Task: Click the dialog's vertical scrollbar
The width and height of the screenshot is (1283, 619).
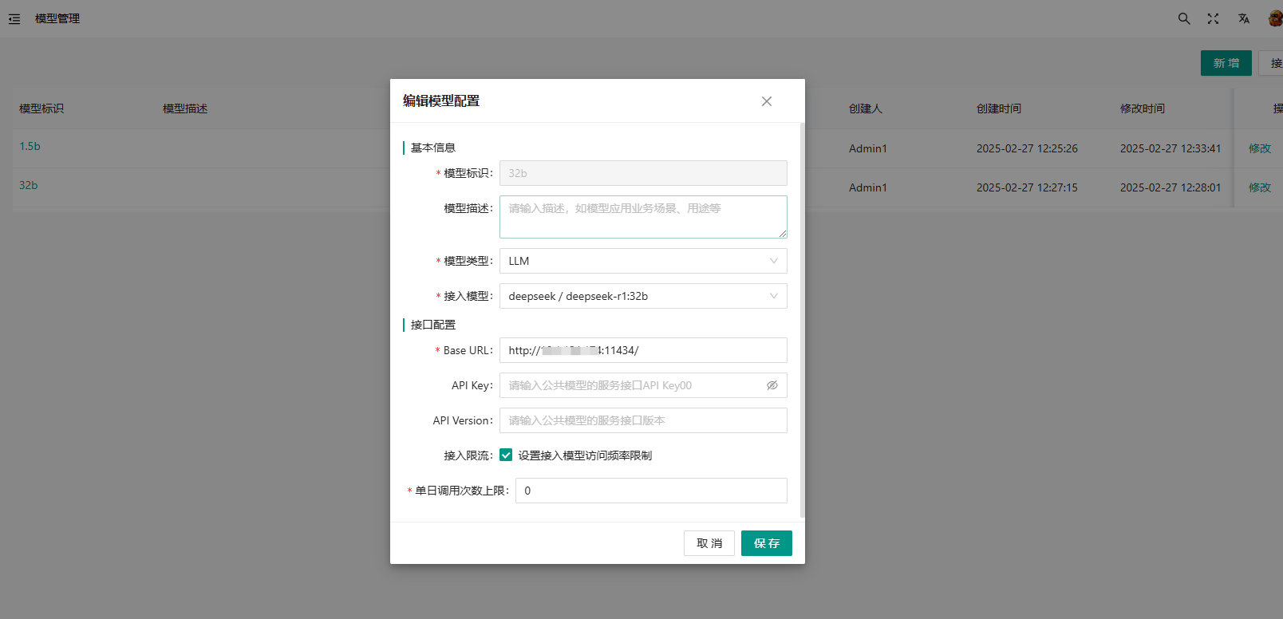Action: [802, 319]
